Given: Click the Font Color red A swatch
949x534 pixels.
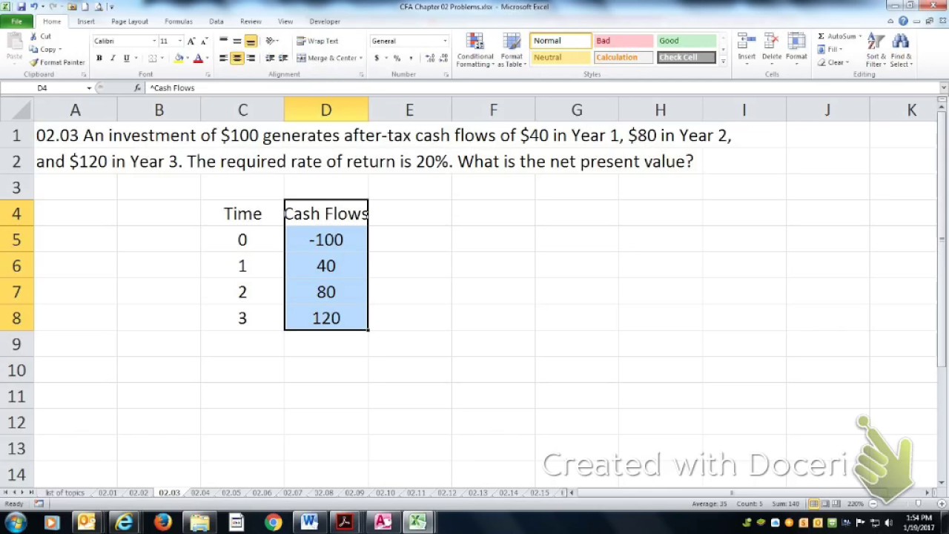Looking at the screenshot, I should (198, 58).
